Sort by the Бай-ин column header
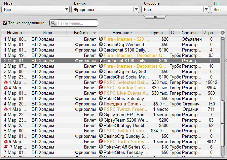The height and width of the screenshot is (160, 227). click(x=82, y=33)
